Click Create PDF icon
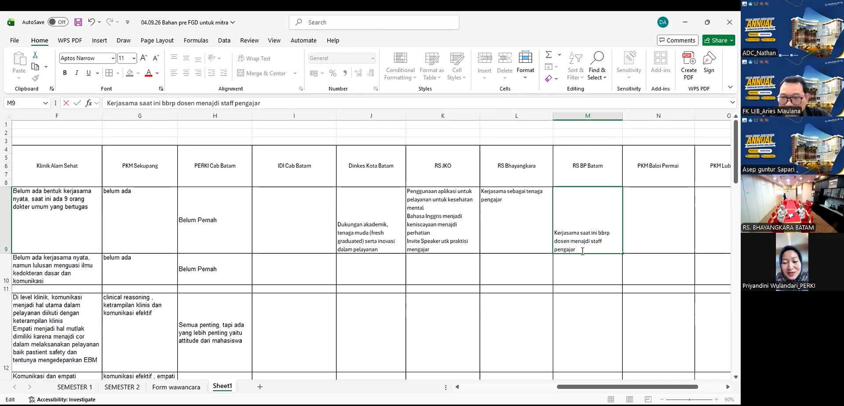This screenshot has width=844, height=406. tap(688, 66)
